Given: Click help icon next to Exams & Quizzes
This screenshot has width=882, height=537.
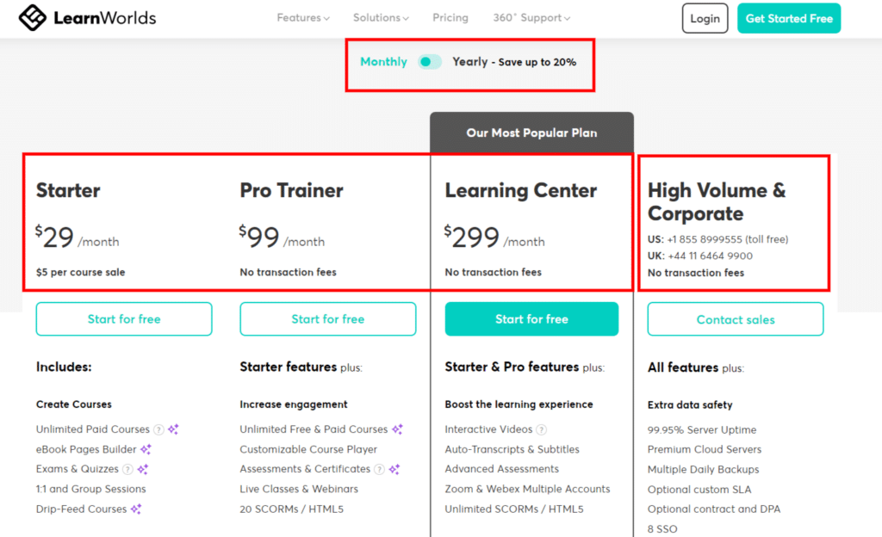Looking at the screenshot, I should click(x=127, y=469).
